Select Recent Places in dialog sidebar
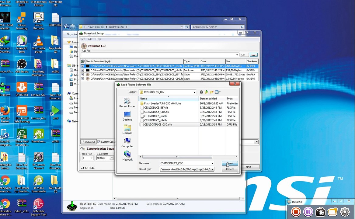The image size is (355, 219). coord(127,103)
